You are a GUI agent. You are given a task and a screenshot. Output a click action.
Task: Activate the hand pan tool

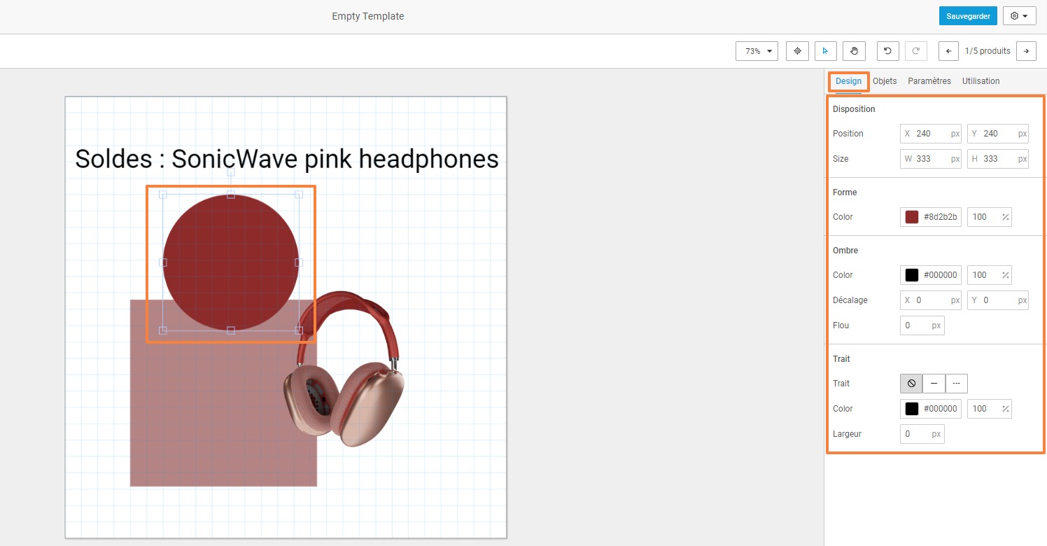click(x=854, y=51)
